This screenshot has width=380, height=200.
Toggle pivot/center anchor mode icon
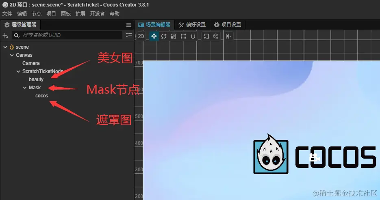206,36
